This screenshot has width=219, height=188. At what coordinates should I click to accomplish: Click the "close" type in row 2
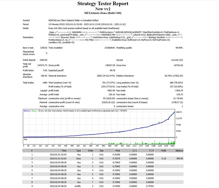tap(78, 159)
